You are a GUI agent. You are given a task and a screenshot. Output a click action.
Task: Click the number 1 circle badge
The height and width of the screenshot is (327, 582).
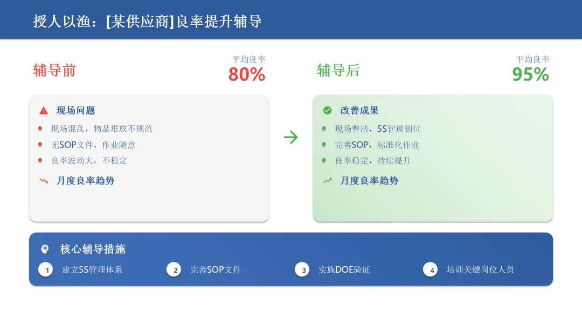click(x=46, y=269)
